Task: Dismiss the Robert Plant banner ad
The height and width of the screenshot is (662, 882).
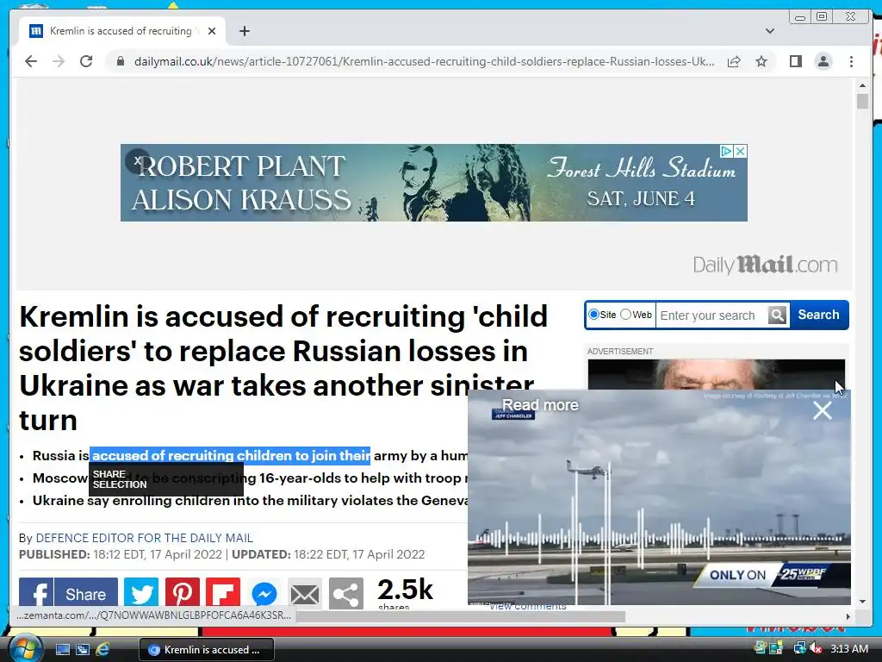Action: click(x=138, y=161)
